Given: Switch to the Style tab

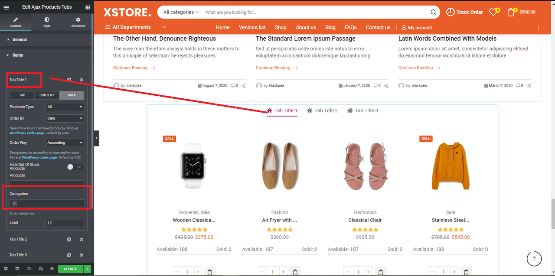Looking at the screenshot, I should [x=47, y=22].
